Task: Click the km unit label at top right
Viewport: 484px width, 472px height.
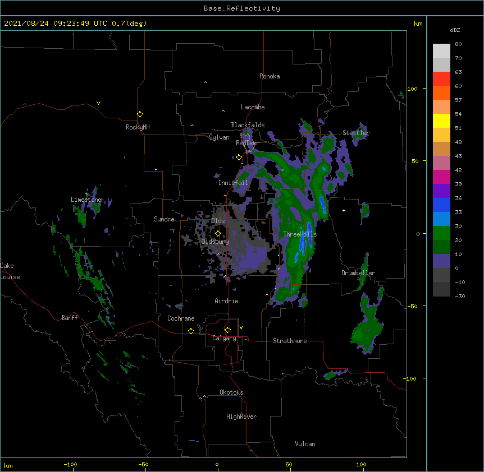Action: (418, 24)
